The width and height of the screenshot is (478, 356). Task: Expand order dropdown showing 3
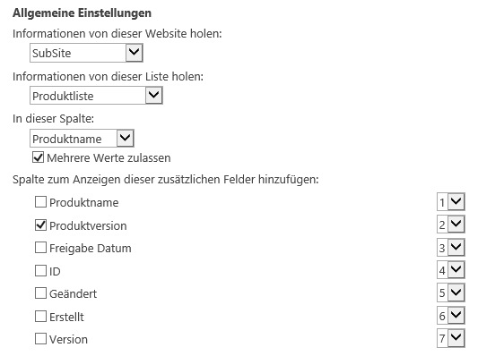(451, 247)
